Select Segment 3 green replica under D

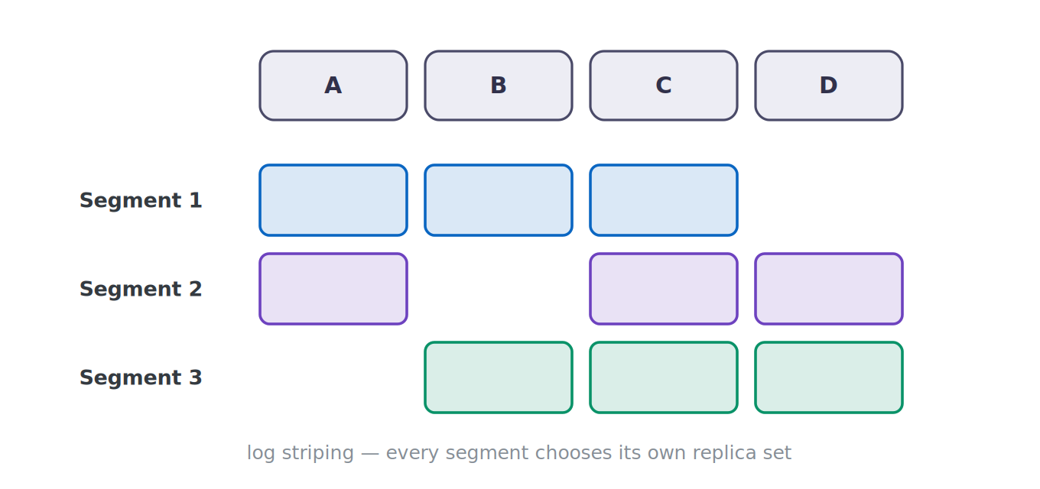coord(829,377)
